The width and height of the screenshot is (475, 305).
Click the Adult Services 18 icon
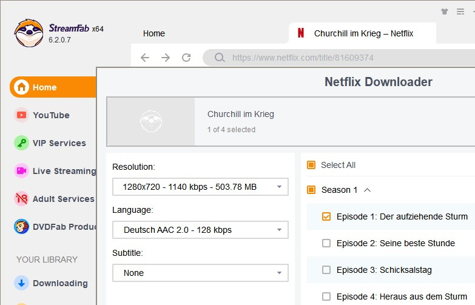(21, 199)
